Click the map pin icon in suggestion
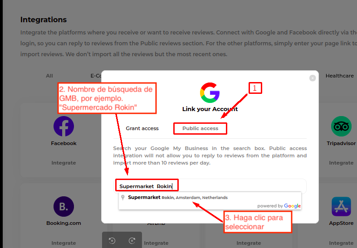The width and height of the screenshot is (357, 248). coord(122,198)
